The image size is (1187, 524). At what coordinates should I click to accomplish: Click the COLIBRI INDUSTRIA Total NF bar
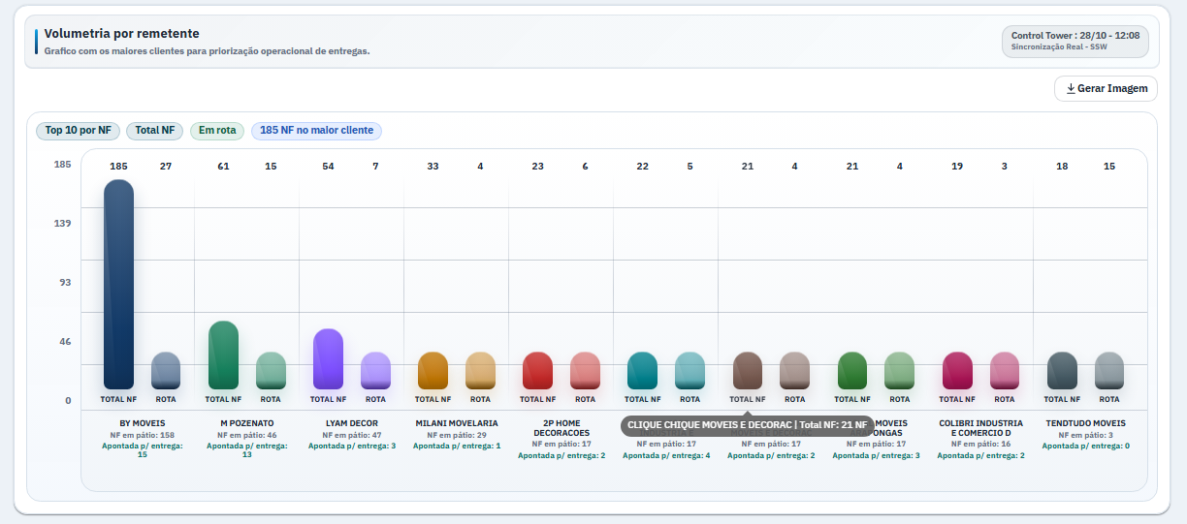pos(957,371)
